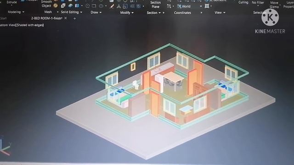Open the Ellipse tool dropdown arrow
Image resolution: width=294 pixels, height=165 pixels.
click(106, 6)
